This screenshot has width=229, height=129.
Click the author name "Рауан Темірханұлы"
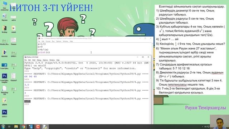[x=205, y=107]
